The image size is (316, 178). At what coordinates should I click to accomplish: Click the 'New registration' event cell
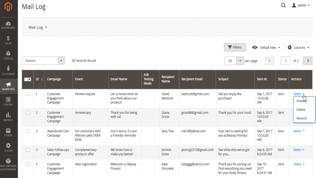(x=86, y=164)
